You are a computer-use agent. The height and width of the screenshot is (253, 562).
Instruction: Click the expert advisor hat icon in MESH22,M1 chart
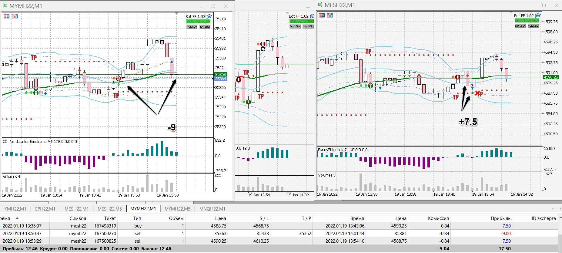(x=538, y=15)
